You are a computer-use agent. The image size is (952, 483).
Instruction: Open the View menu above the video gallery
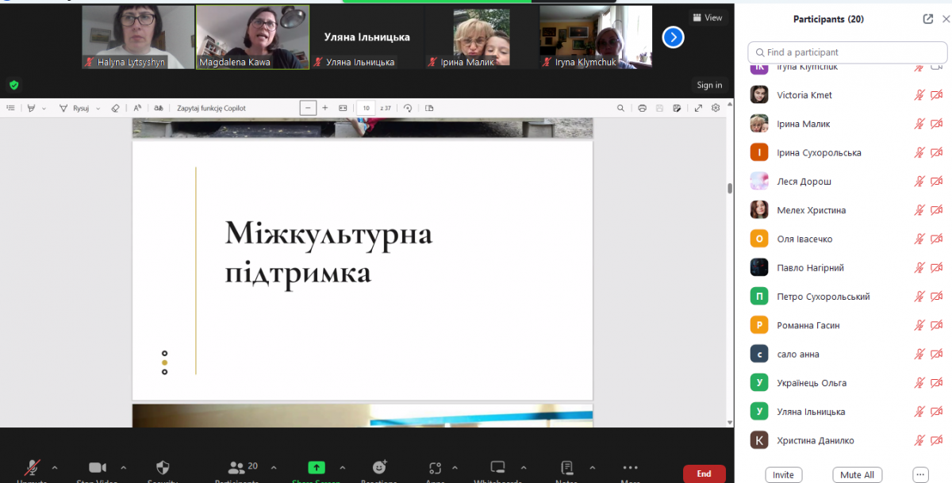[708, 17]
